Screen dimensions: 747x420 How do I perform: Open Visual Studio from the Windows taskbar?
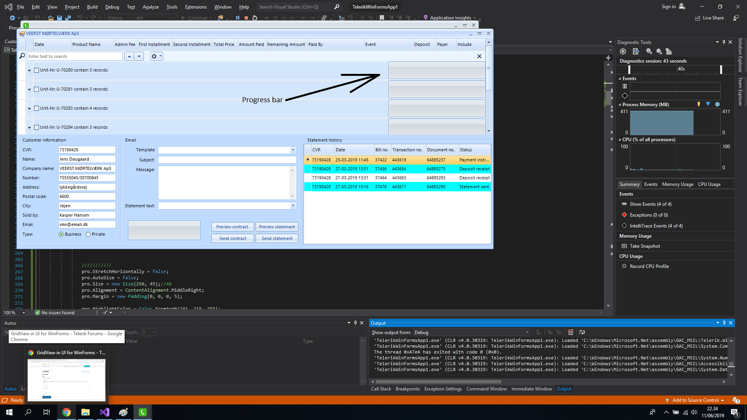click(x=105, y=412)
